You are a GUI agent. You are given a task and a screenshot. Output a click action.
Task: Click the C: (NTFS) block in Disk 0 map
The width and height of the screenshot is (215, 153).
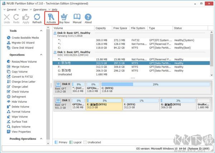click(156, 88)
